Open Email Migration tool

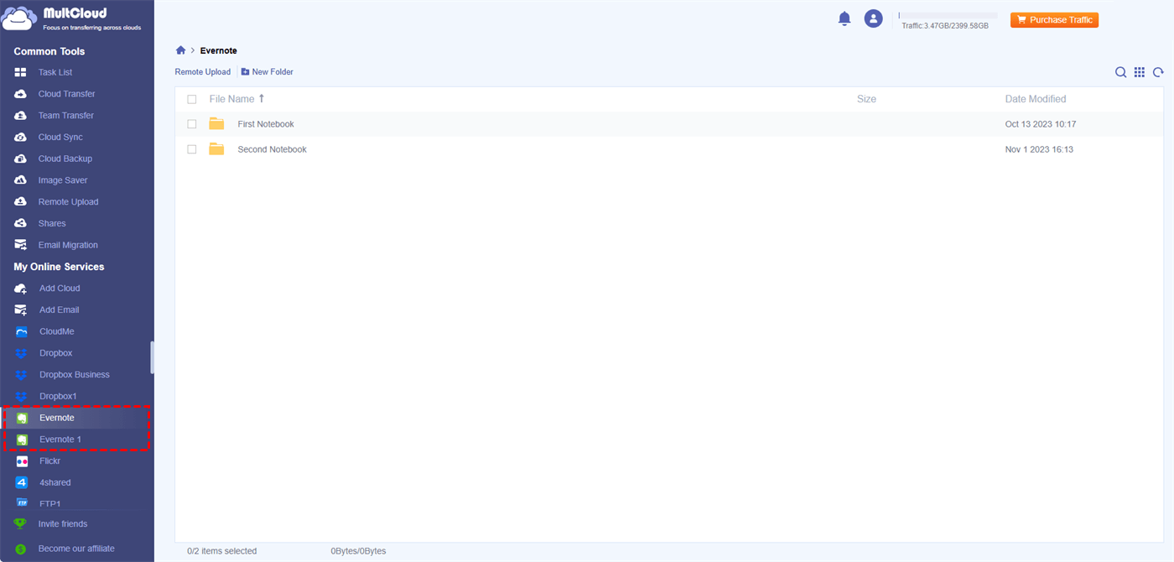[x=68, y=245]
